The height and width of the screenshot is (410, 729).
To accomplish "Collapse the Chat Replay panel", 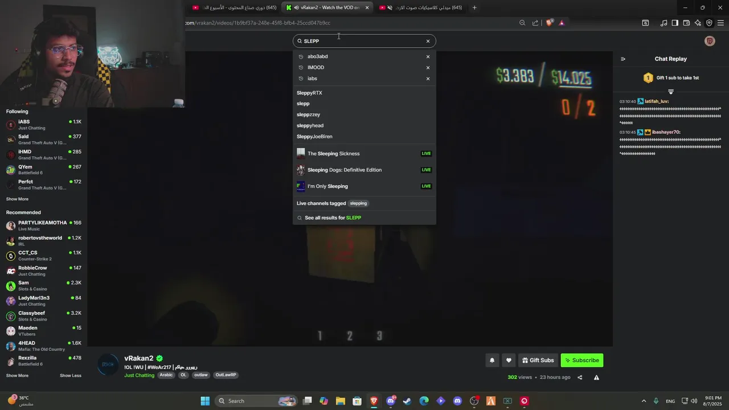I will click(x=623, y=59).
